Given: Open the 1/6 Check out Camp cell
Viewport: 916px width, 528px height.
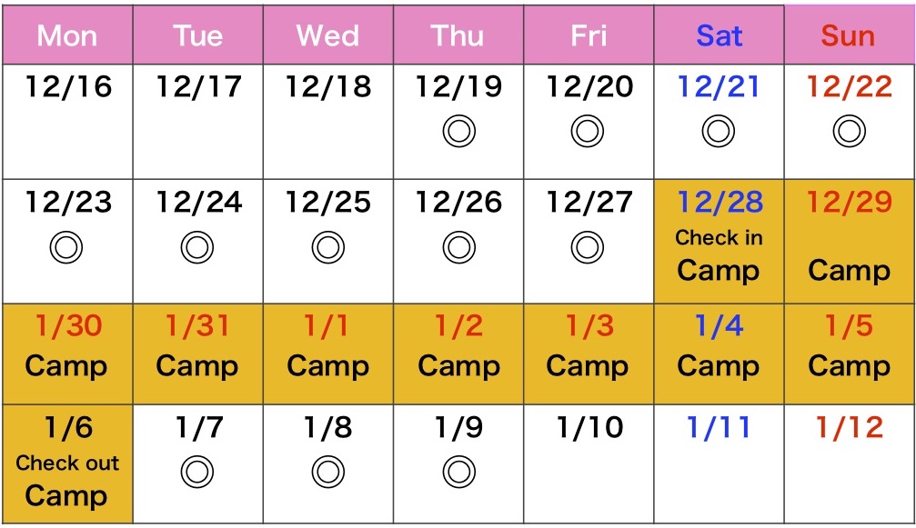Looking at the screenshot, I should 66,463.
